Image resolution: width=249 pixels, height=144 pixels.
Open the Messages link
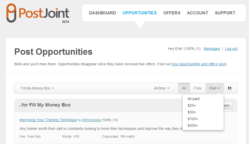point(212,49)
